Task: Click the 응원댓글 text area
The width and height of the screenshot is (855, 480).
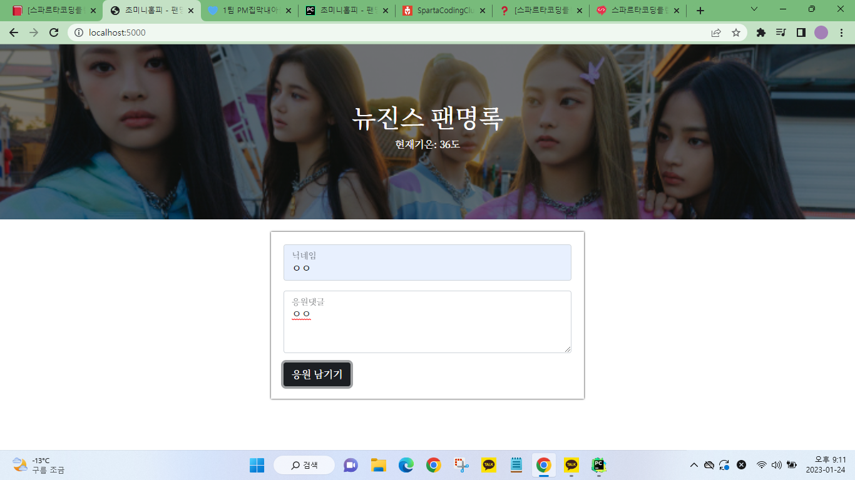Action: (427, 322)
